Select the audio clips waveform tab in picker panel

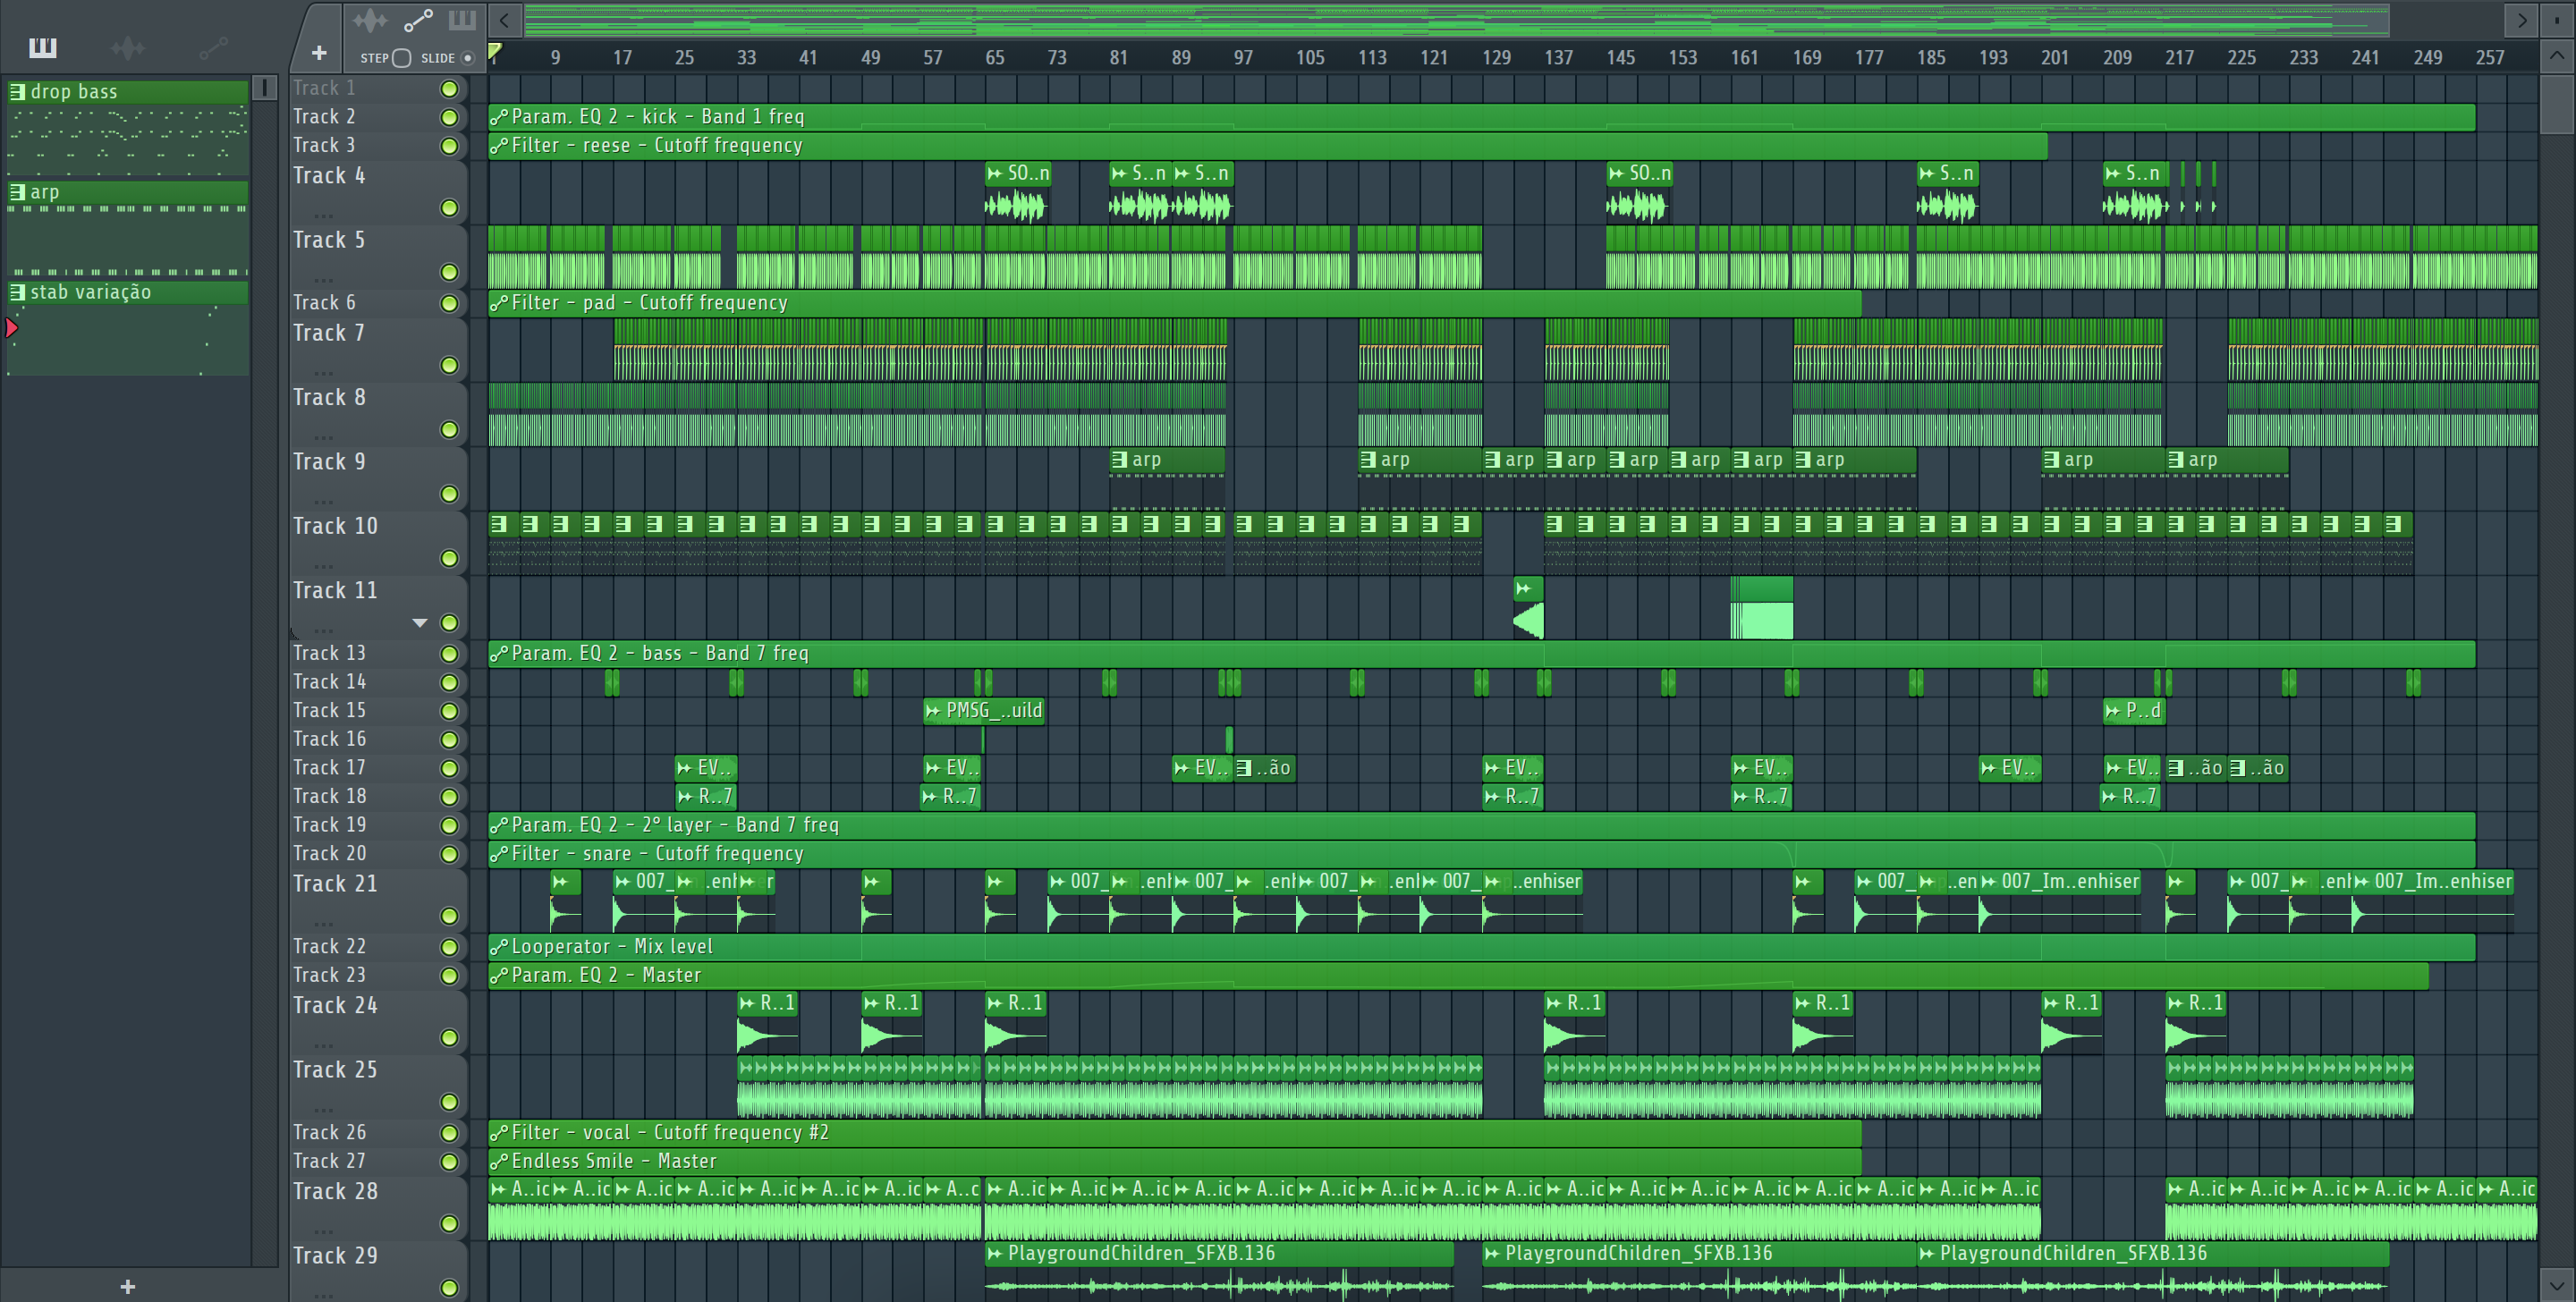click(128, 47)
